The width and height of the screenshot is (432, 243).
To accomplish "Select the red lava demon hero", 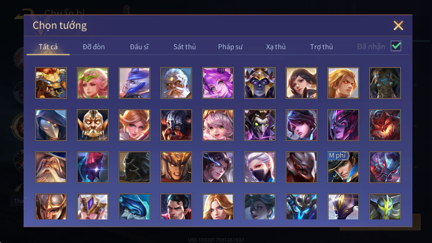I will tap(385, 125).
